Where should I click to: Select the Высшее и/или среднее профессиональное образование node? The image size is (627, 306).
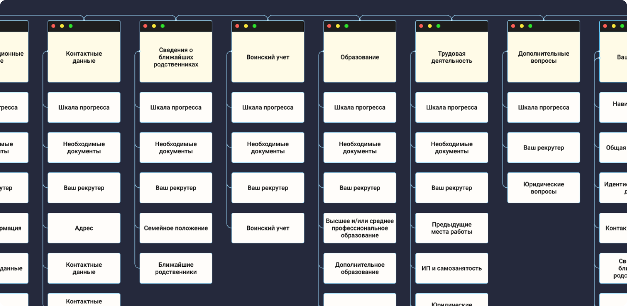(359, 228)
